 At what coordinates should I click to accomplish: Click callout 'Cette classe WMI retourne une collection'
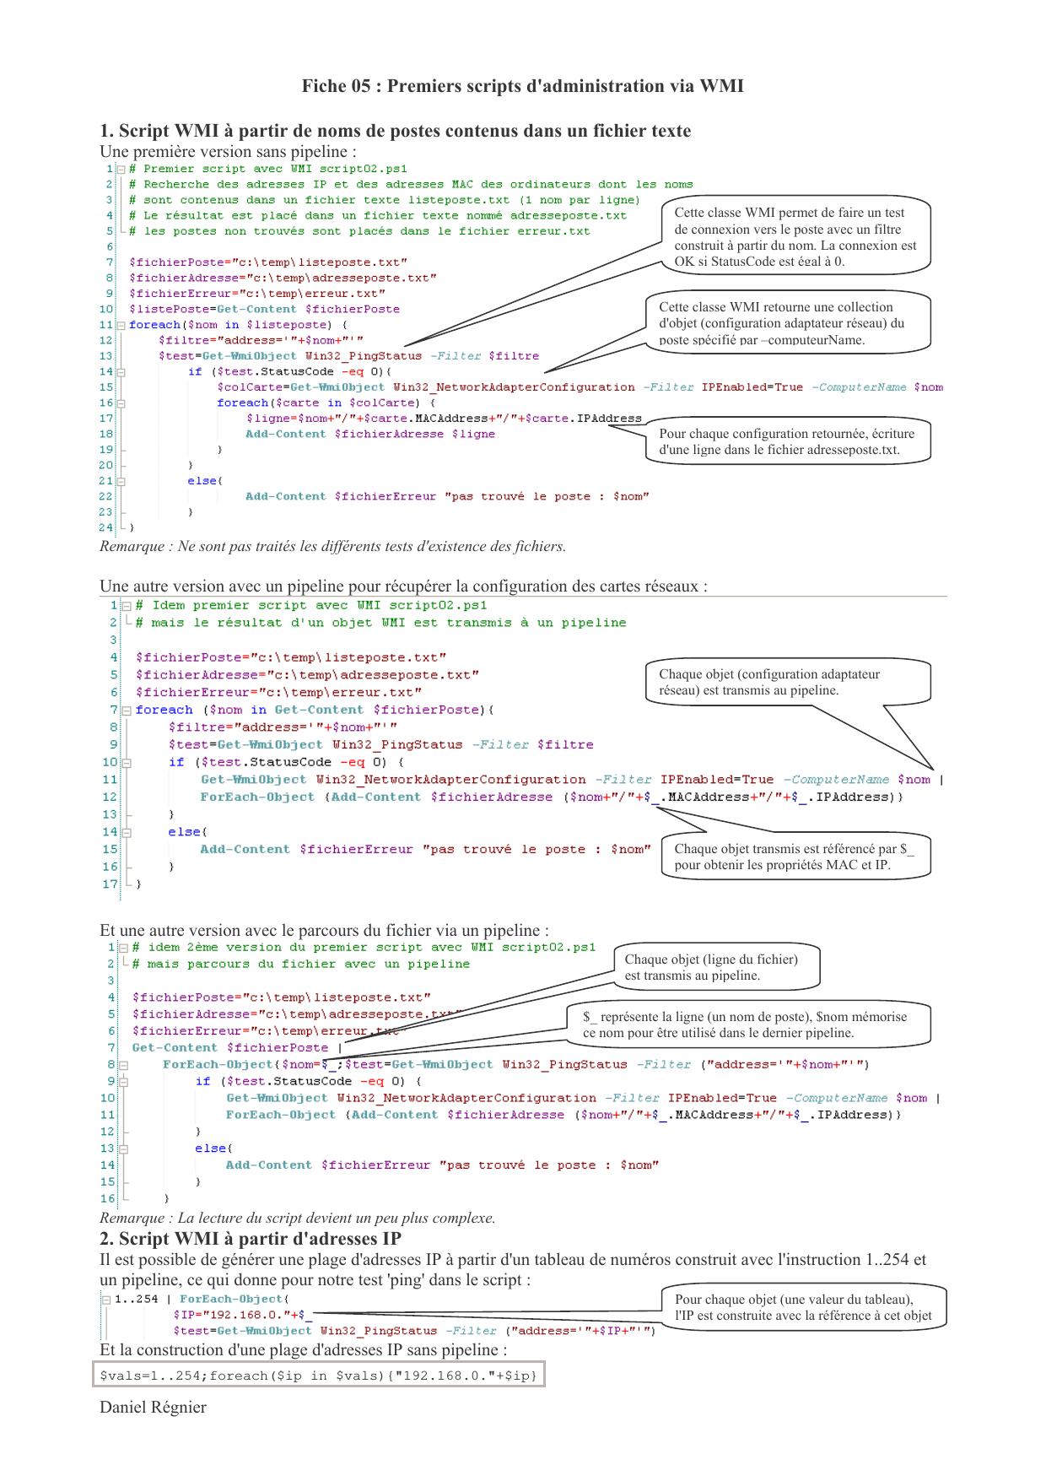[x=787, y=323]
